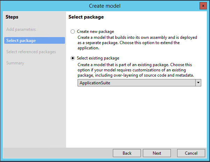Screen dimensions: 210x162
Task: Select the Create new package radio button
Action: coord(73,31)
